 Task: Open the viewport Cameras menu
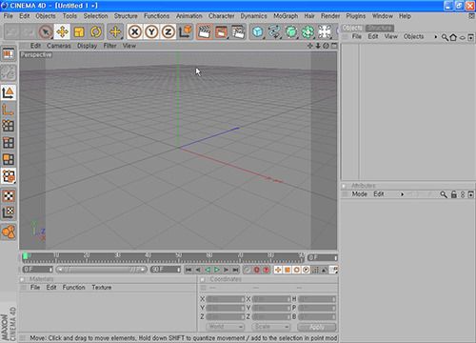point(59,46)
